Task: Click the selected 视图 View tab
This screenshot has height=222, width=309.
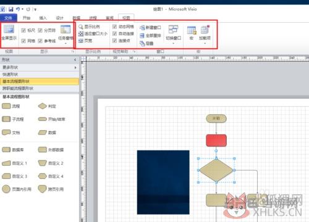Action: coord(126,18)
